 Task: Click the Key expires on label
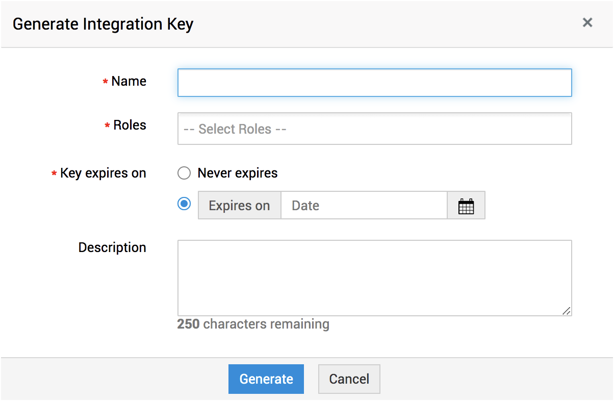103,173
